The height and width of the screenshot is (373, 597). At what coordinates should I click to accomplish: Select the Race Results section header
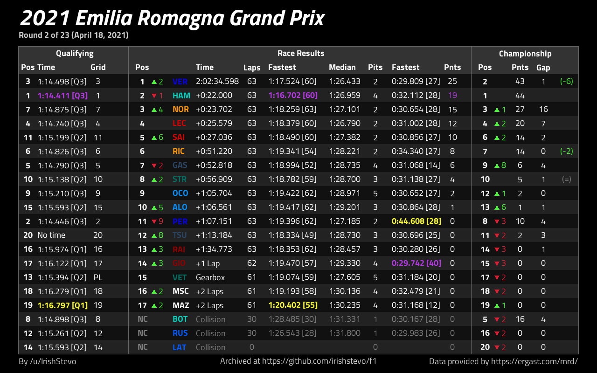[x=301, y=53]
